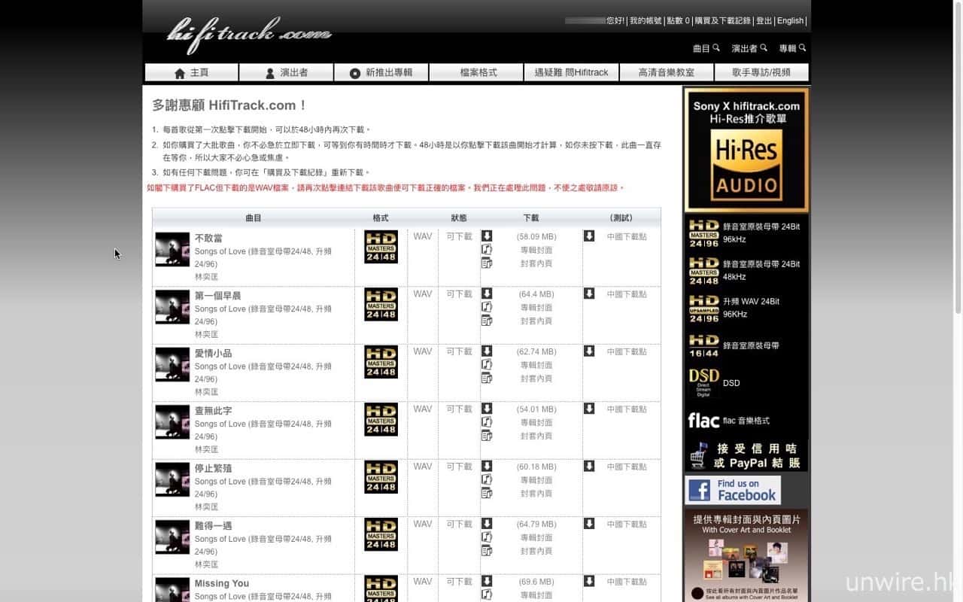The height and width of the screenshot is (602, 963).
Task: Open the 檔案格式 navigation tab
Action: pyautogui.click(x=478, y=72)
